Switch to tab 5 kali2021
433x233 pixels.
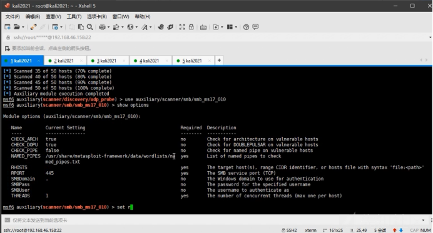point(192,61)
